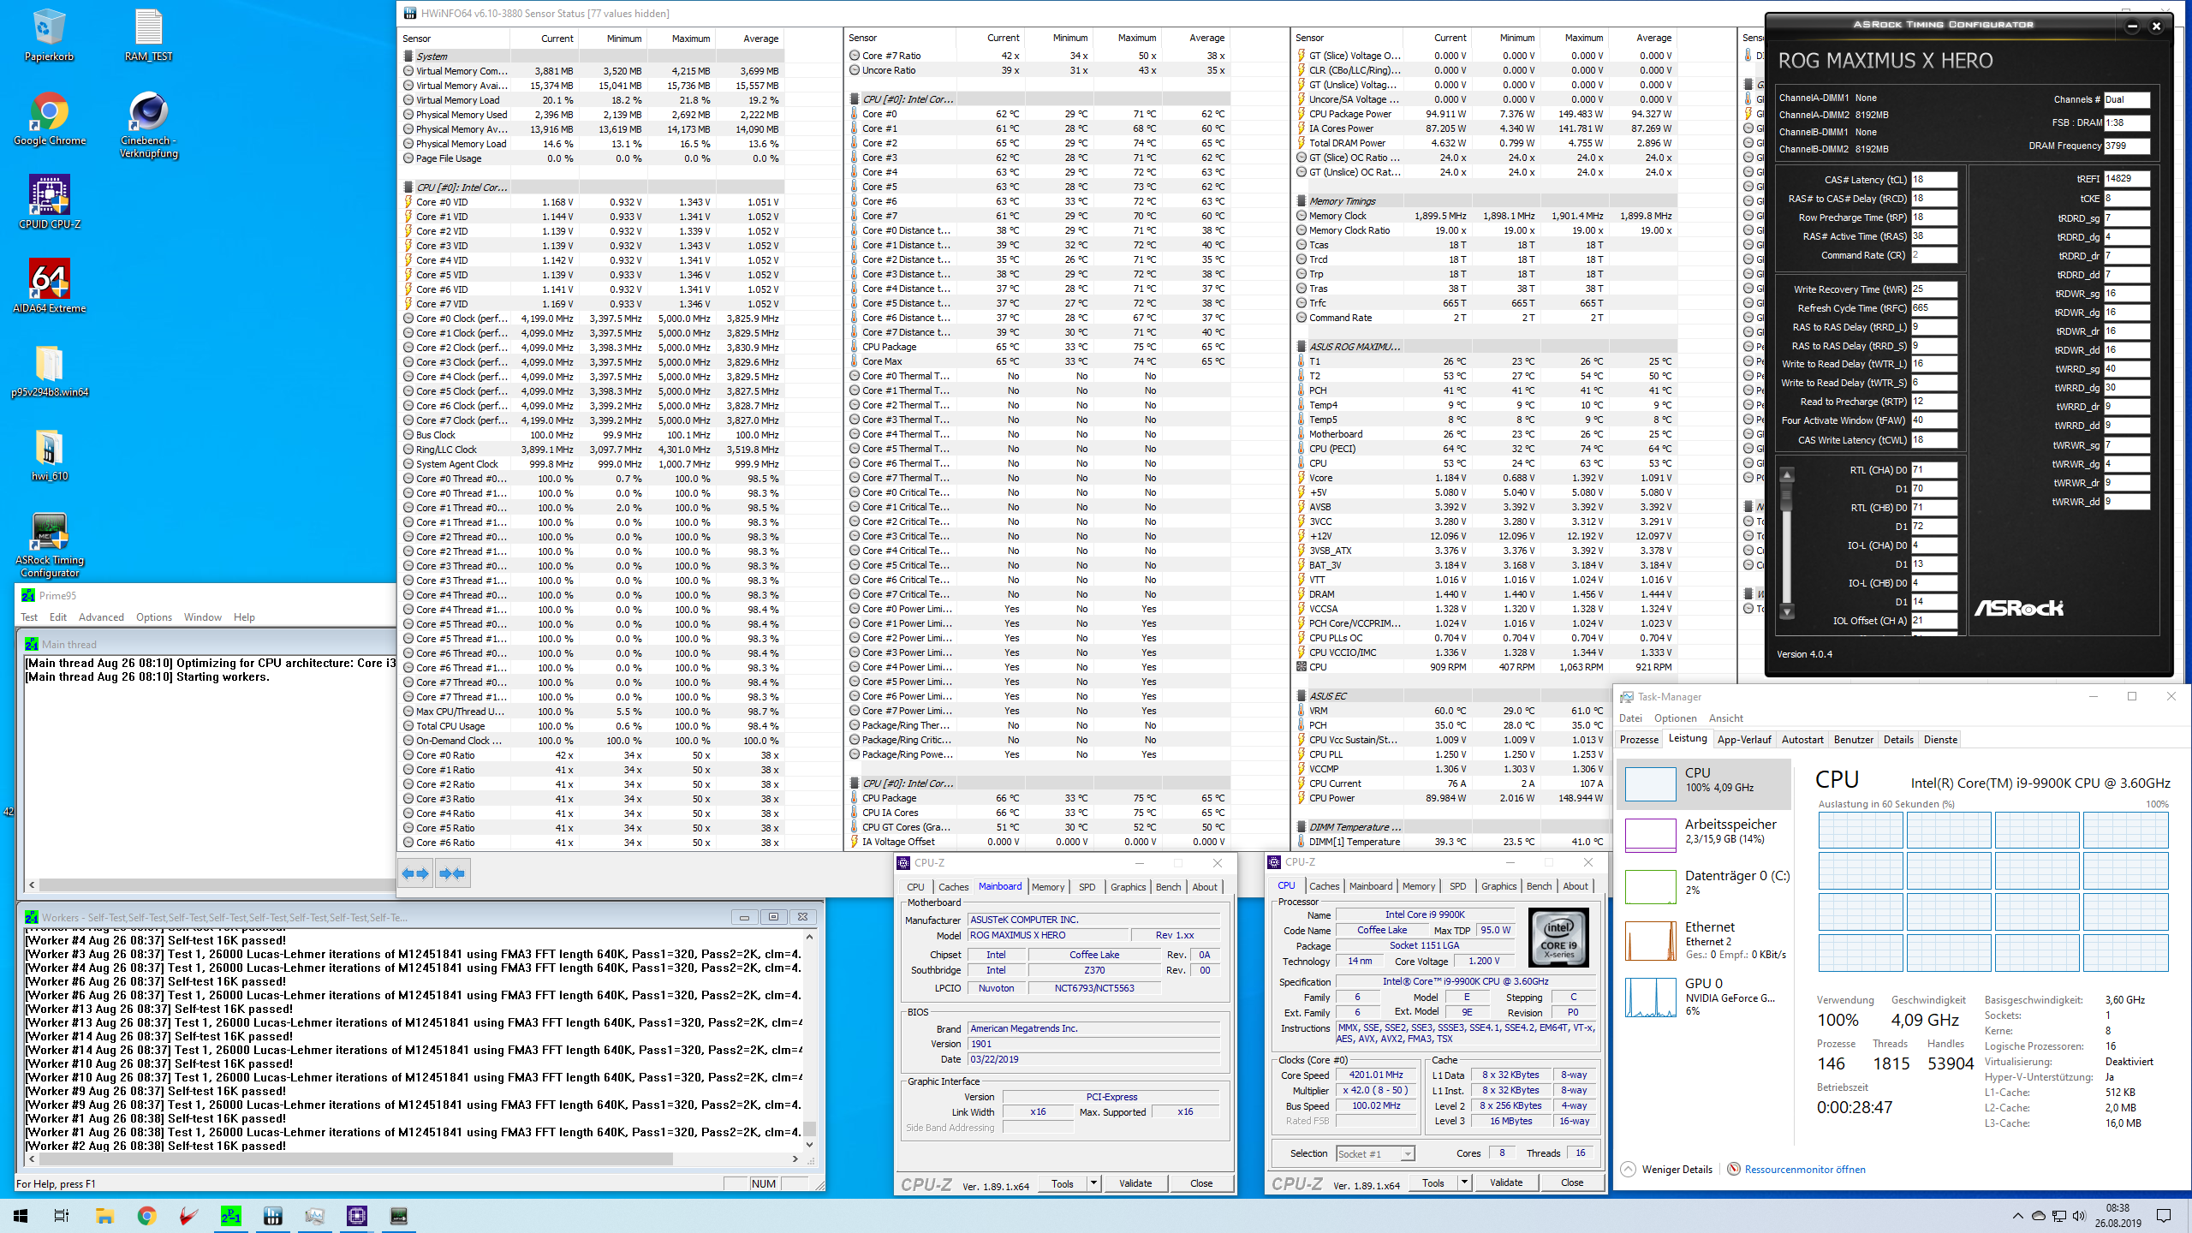This screenshot has width=2192, height=1233.
Task: Click the CPU-Z icon in the taskbar
Action: (x=356, y=1215)
